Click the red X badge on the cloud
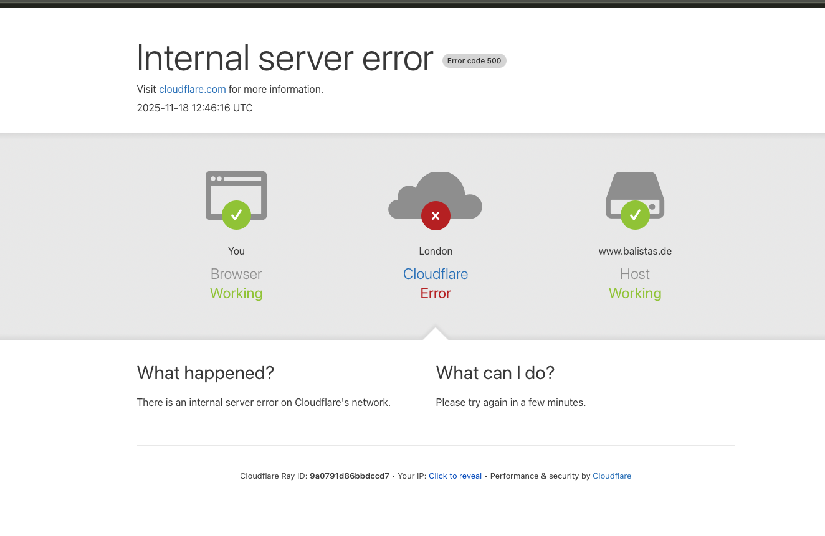Viewport: 825px width, 536px height. (436, 215)
